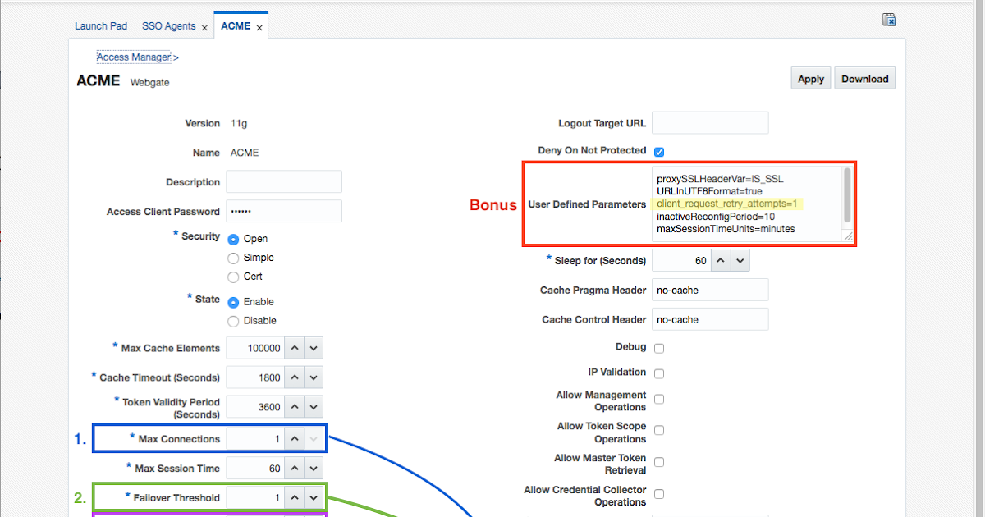Check Allow Token Scope Operations
This screenshot has height=517, width=985.
point(659,430)
